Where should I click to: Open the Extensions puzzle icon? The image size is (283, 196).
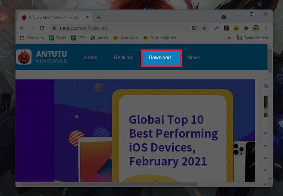(x=246, y=28)
